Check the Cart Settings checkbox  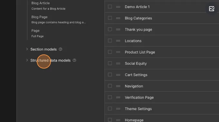(110, 75)
